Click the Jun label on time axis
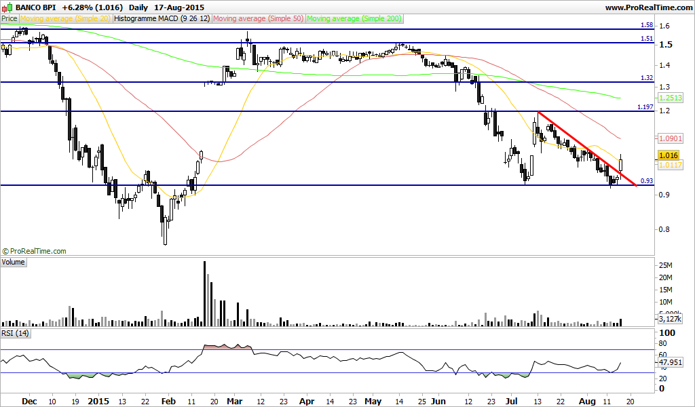This screenshot has height=407, width=695. [x=438, y=402]
